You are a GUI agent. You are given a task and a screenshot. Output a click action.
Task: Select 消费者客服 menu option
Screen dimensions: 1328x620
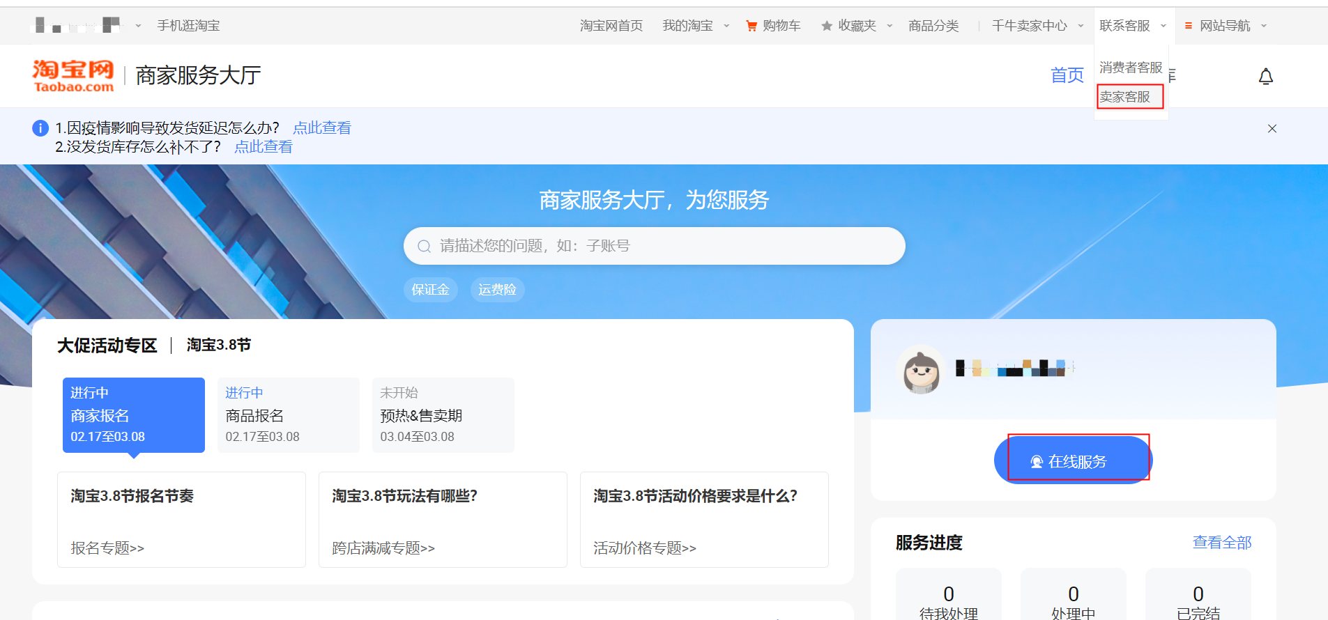tap(1130, 68)
